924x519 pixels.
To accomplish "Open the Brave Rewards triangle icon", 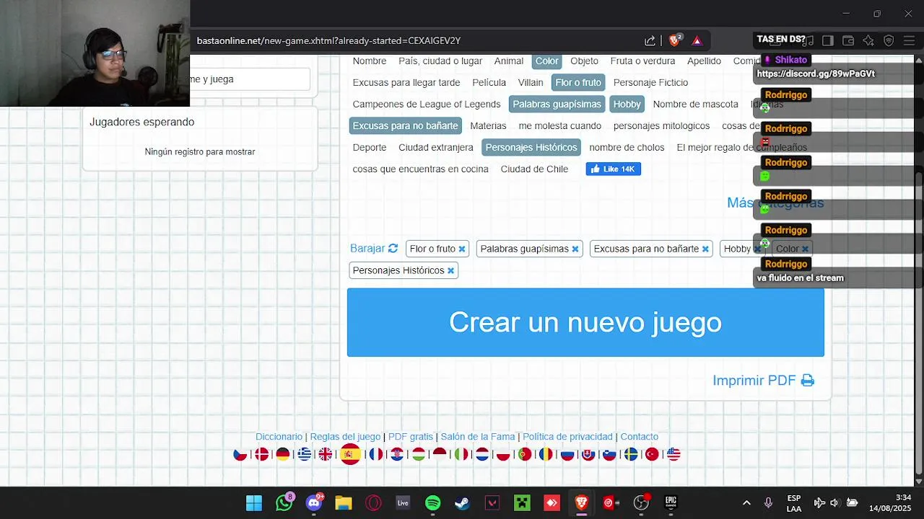I will click(697, 40).
